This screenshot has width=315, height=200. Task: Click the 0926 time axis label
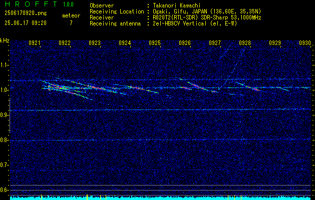185,43
